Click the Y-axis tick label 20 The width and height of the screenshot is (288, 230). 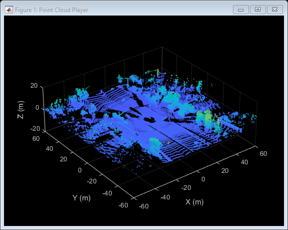(63, 159)
